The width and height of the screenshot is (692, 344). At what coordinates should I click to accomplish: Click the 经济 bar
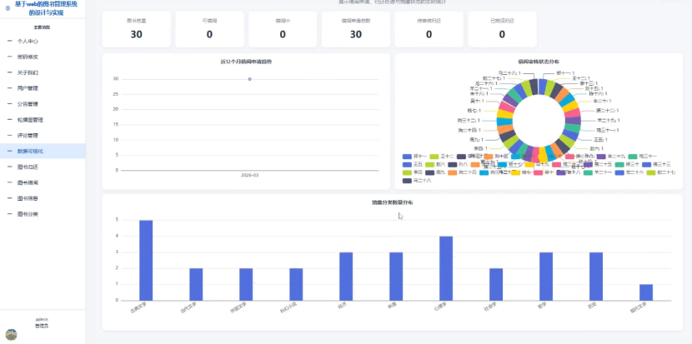pyautogui.click(x=346, y=277)
